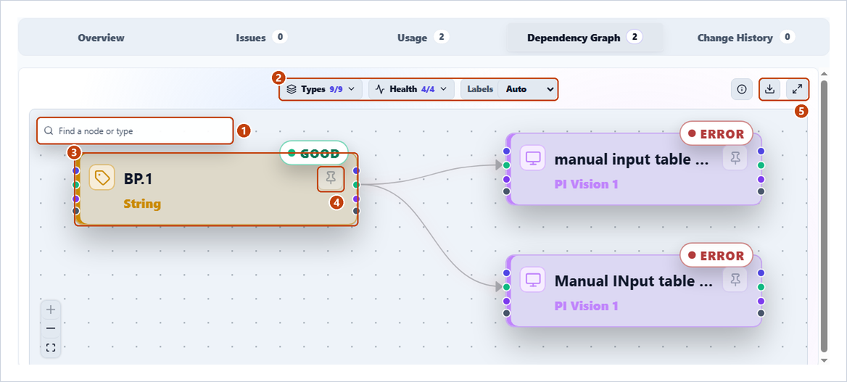This screenshot has height=382, width=847.
Task: Pin the manual input table node
Action: [735, 158]
